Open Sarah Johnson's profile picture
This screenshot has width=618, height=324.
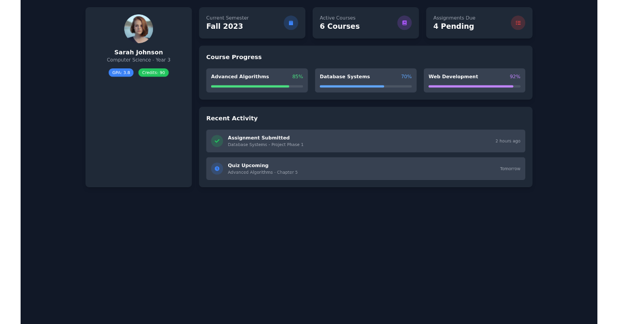(x=139, y=28)
